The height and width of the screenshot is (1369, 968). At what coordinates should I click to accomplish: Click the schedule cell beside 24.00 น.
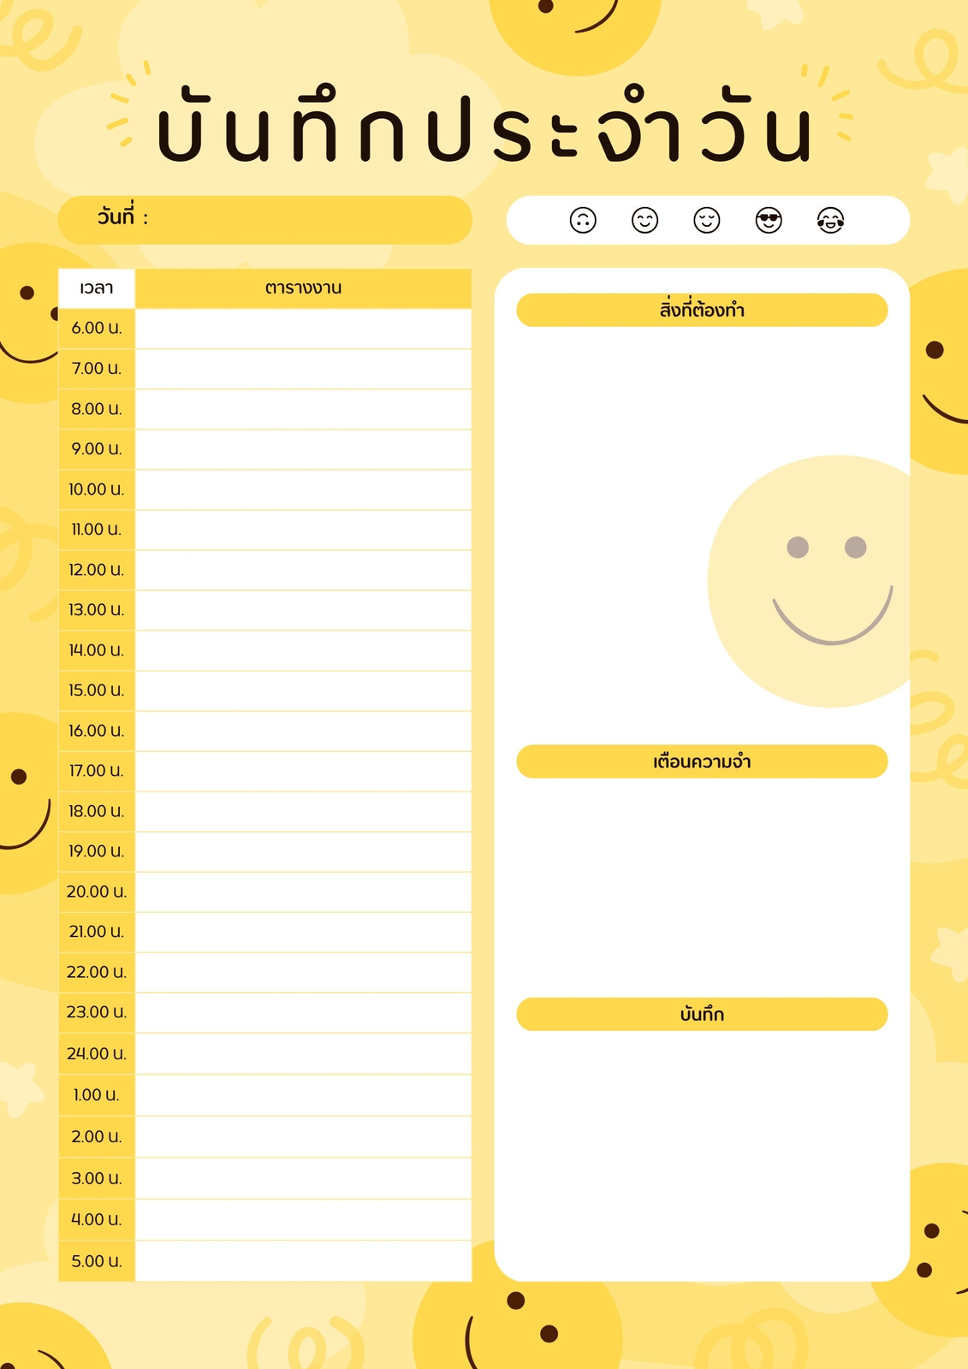303,1054
